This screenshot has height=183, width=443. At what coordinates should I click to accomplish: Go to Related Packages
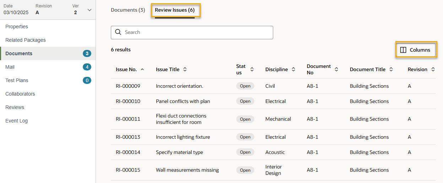click(x=26, y=40)
